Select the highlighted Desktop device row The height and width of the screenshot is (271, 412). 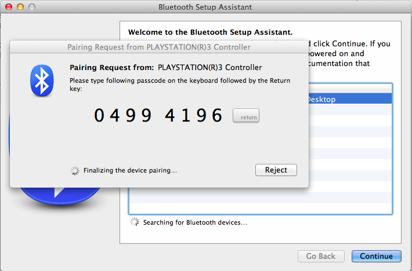pyautogui.click(x=350, y=99)
